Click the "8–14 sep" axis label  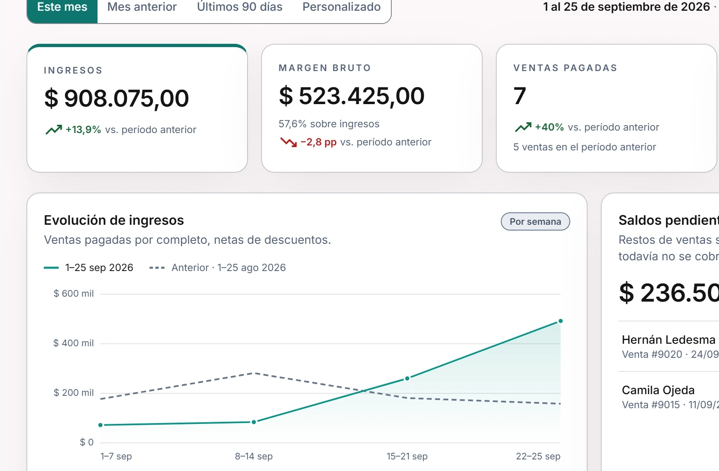(x=254, y=457)
